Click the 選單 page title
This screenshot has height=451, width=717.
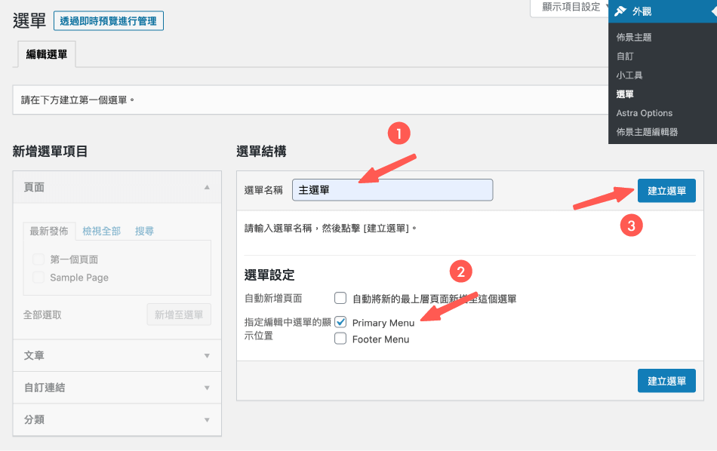click(29, 21)
